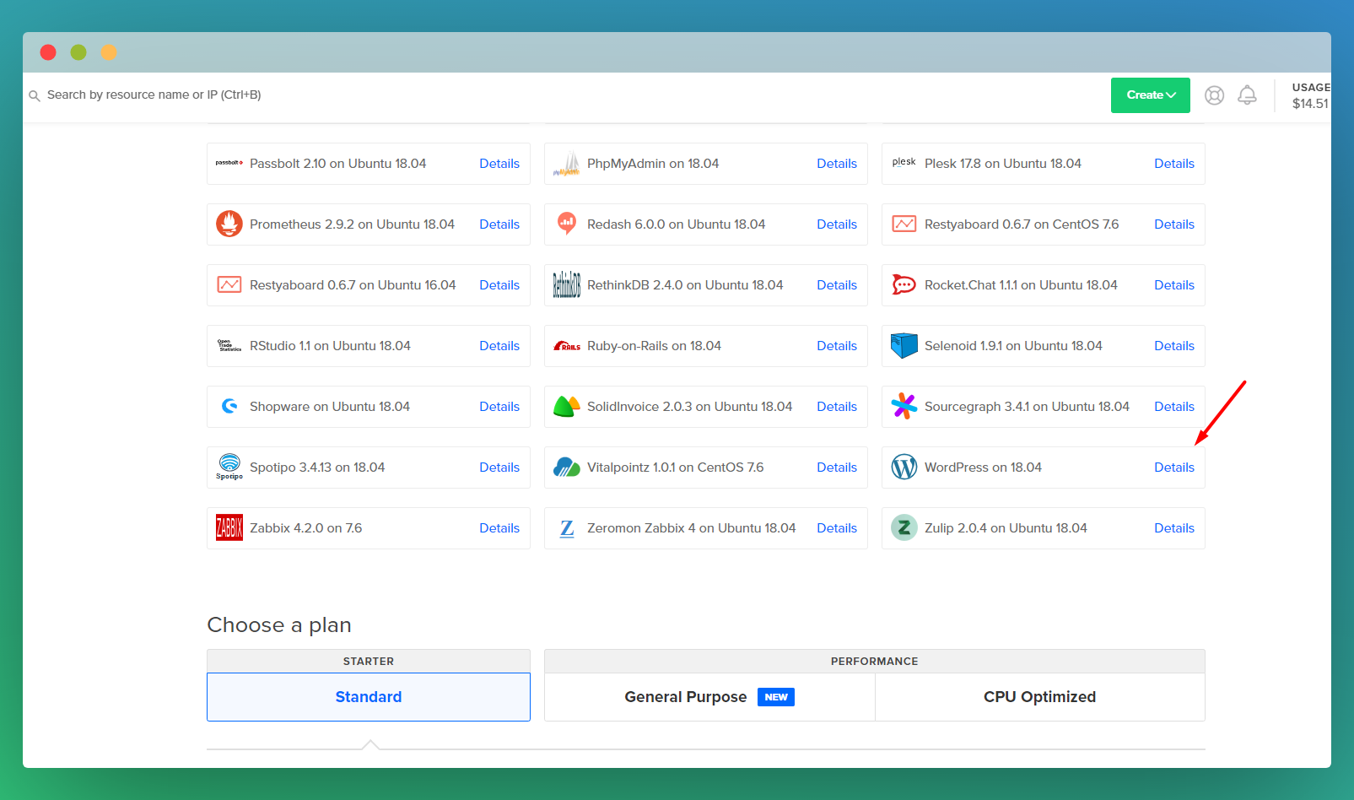The width and height of the screenshot is (1354, 800).
Task: Open Details for Selenoid 1.9.1
Action: (x=1174, y=346)
